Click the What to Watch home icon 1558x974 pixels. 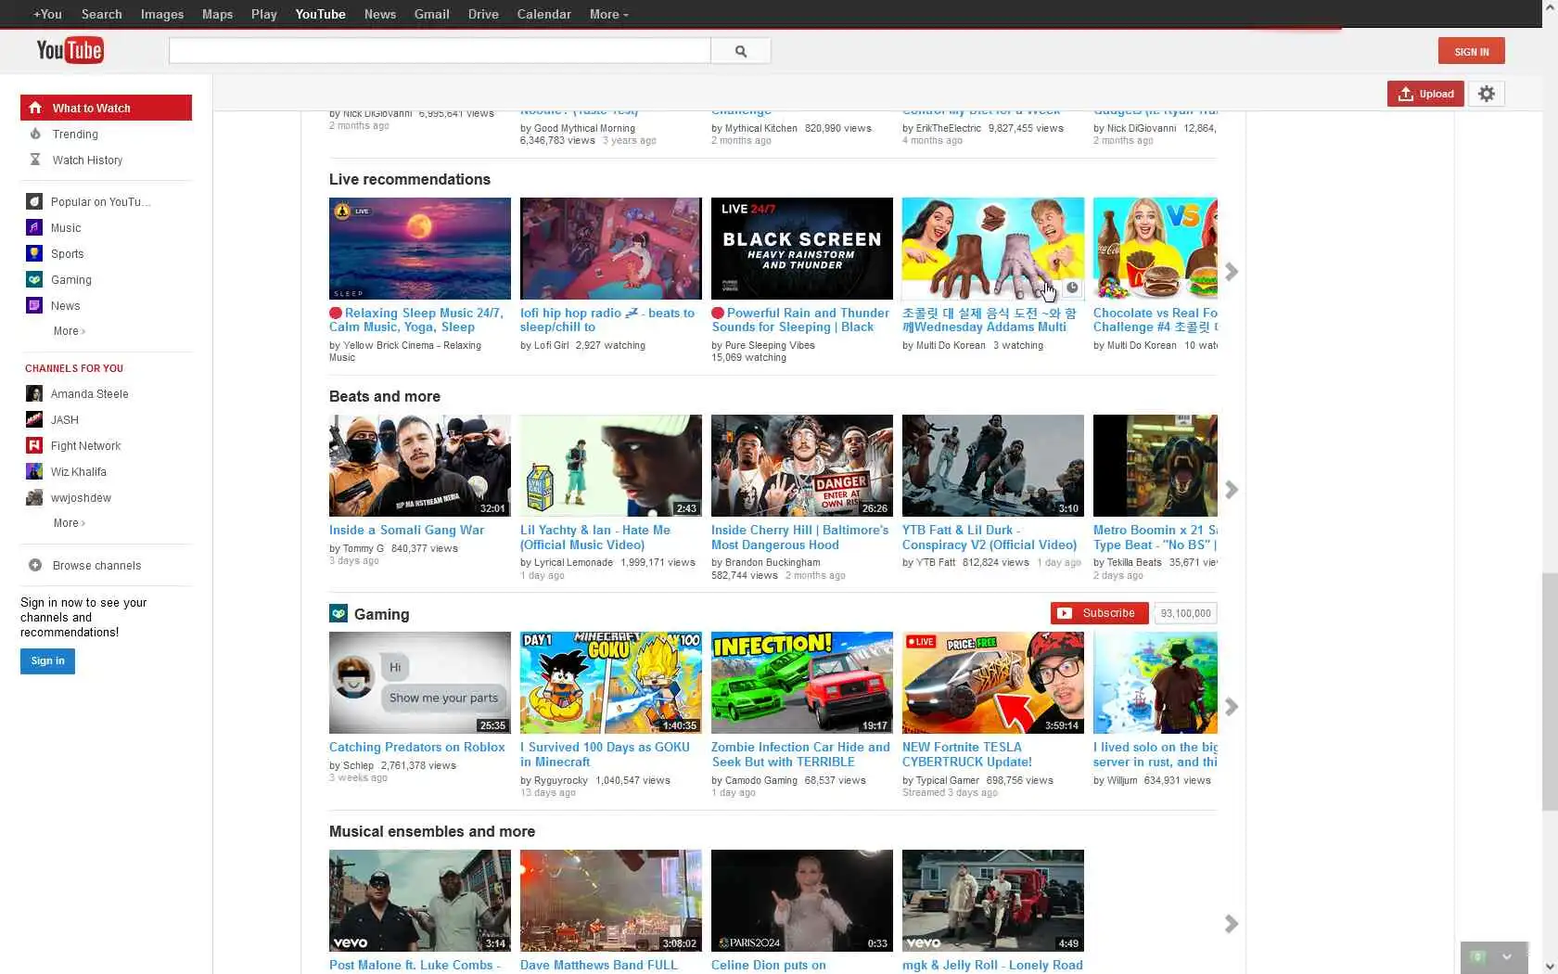35,108
